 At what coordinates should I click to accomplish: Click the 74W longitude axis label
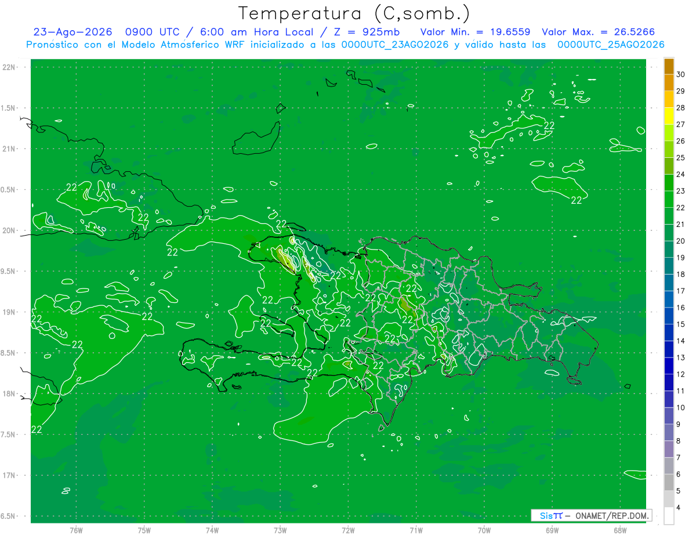(212, 530)
